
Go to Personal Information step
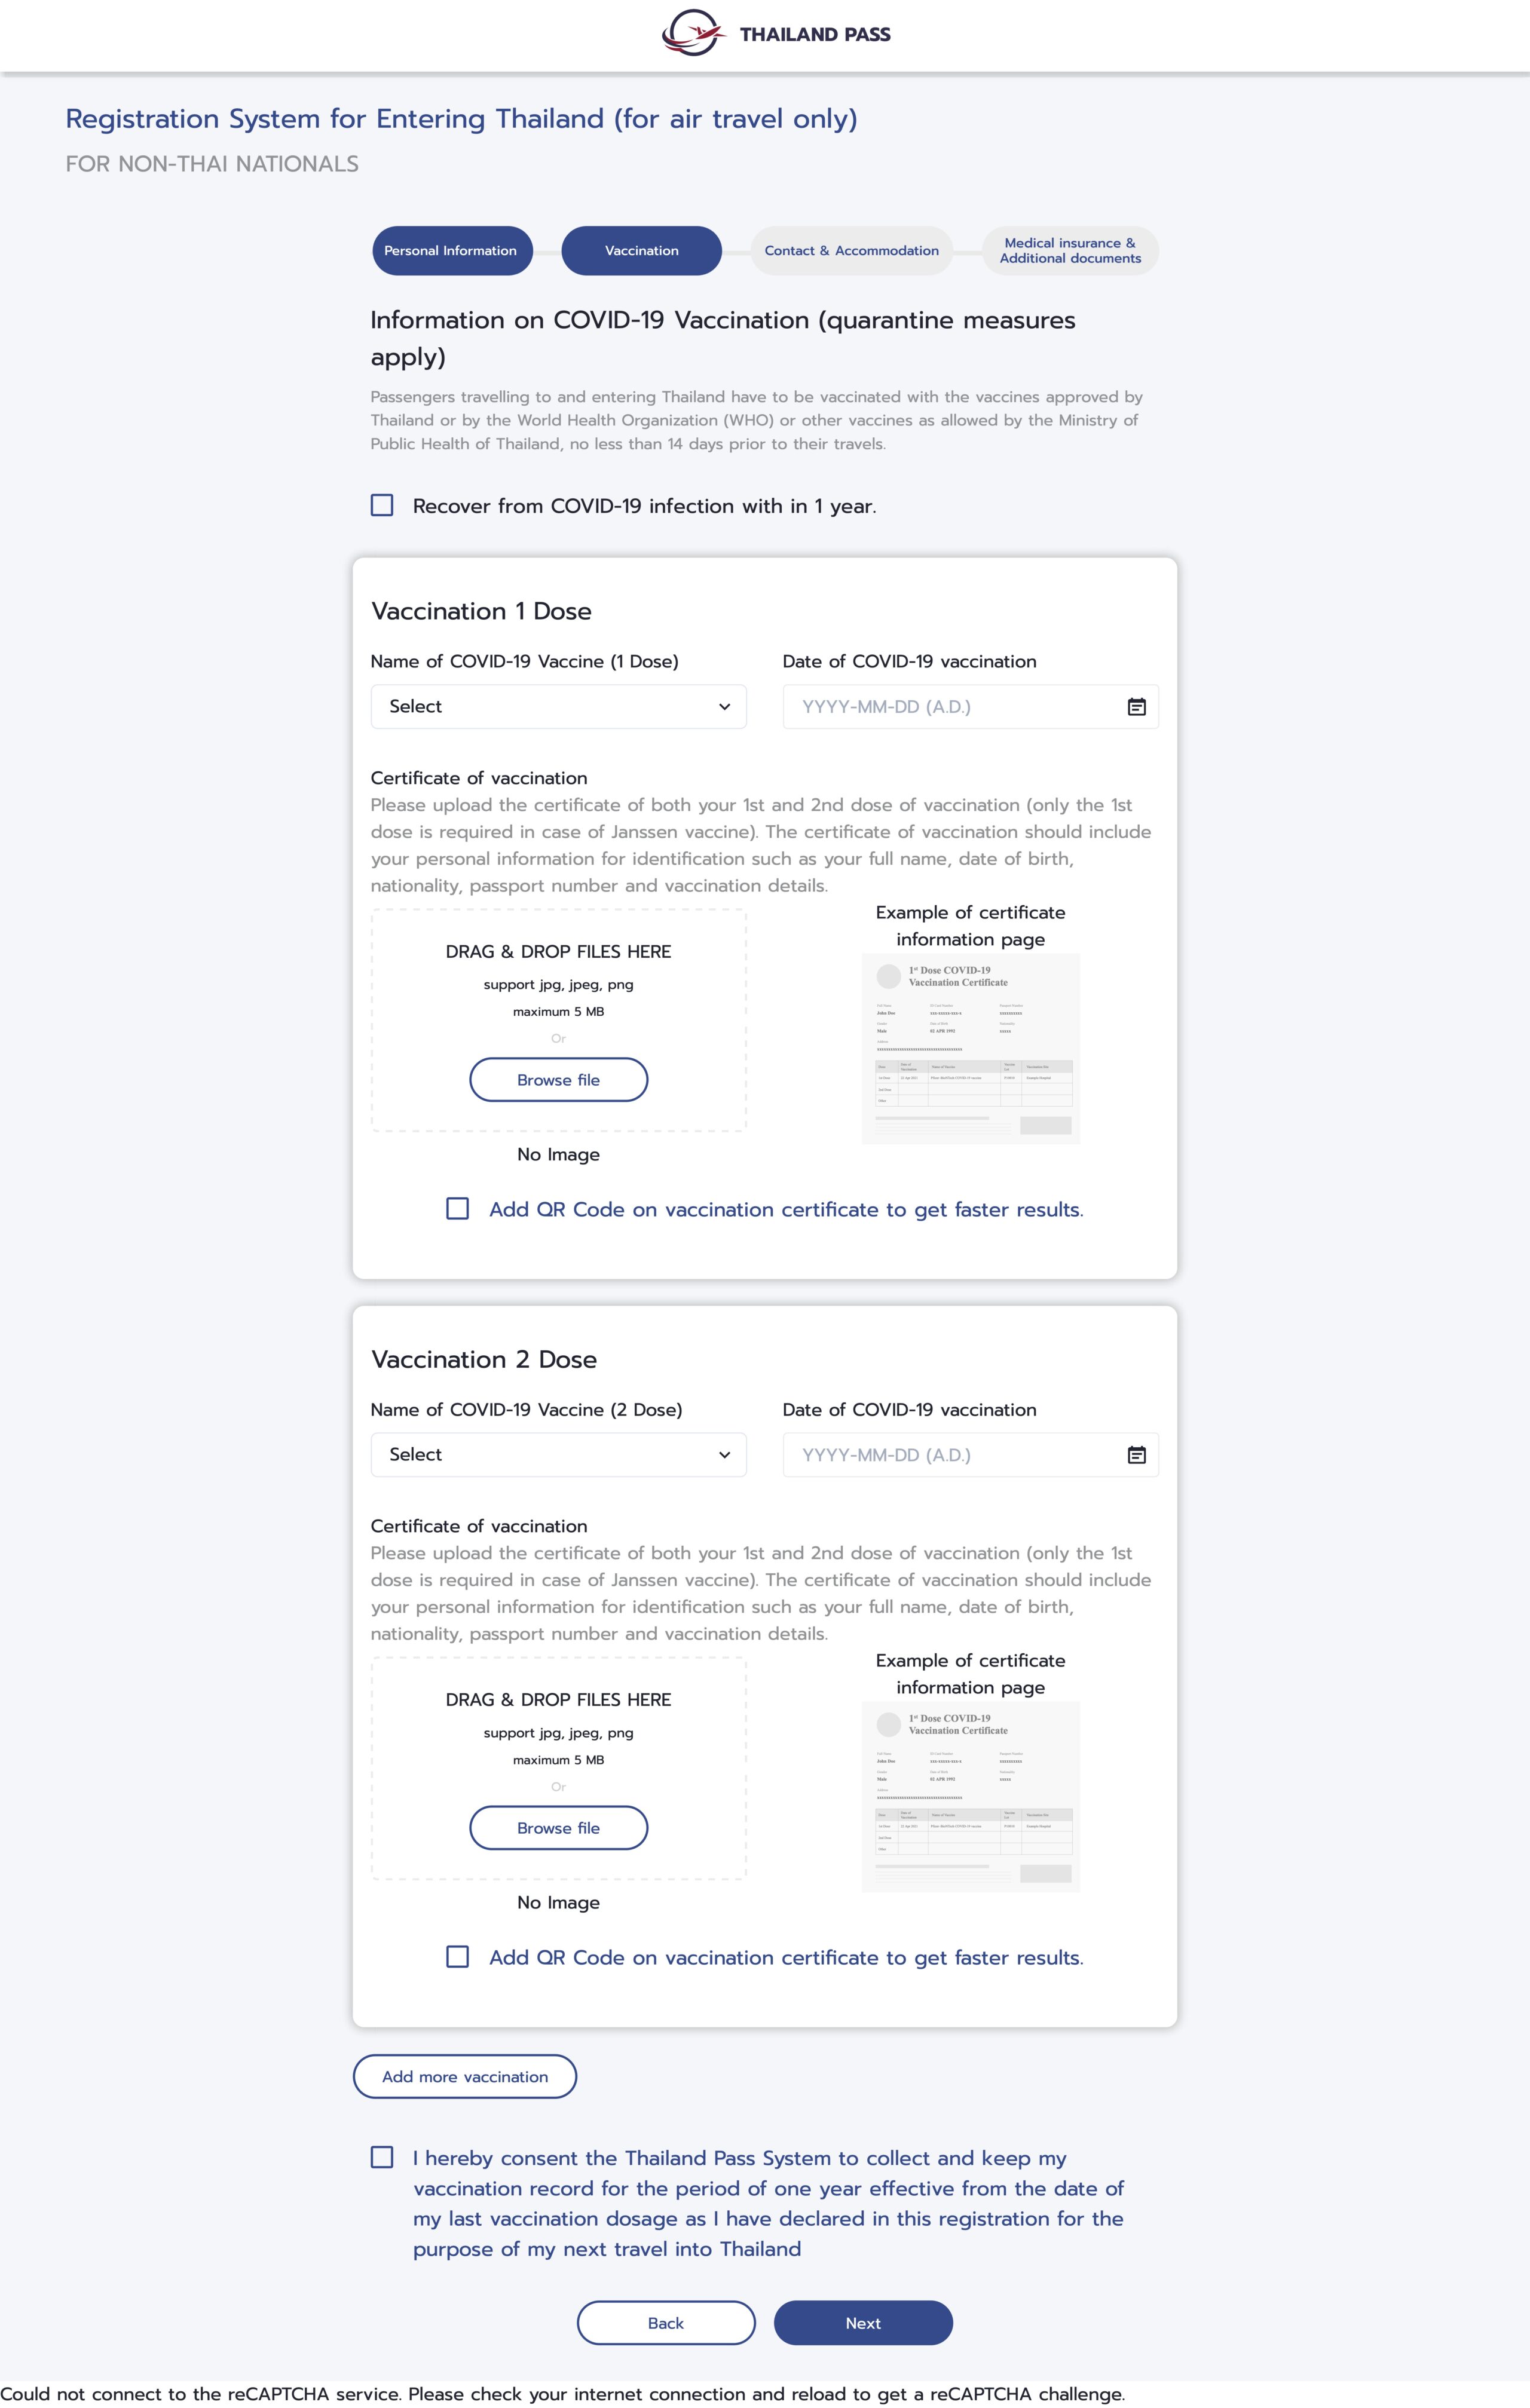pyautogui.click(x=451, y=251)
